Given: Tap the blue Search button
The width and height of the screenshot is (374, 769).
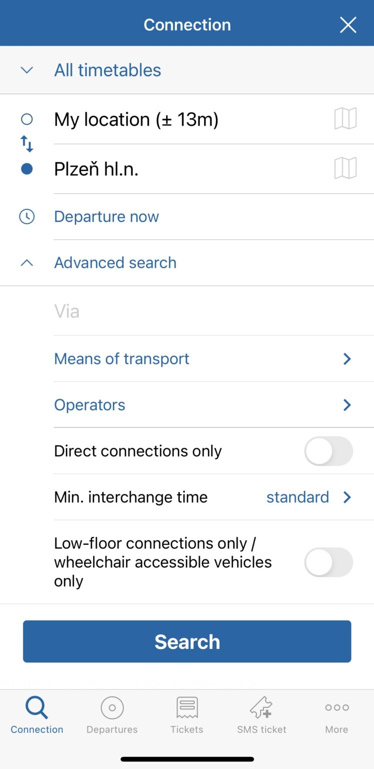Looking at the screenshot, I should [x=187, y=641].
